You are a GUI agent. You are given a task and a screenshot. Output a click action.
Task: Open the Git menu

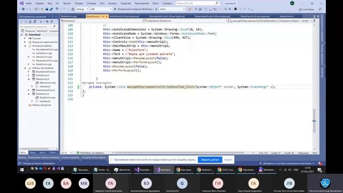point(57,3)
